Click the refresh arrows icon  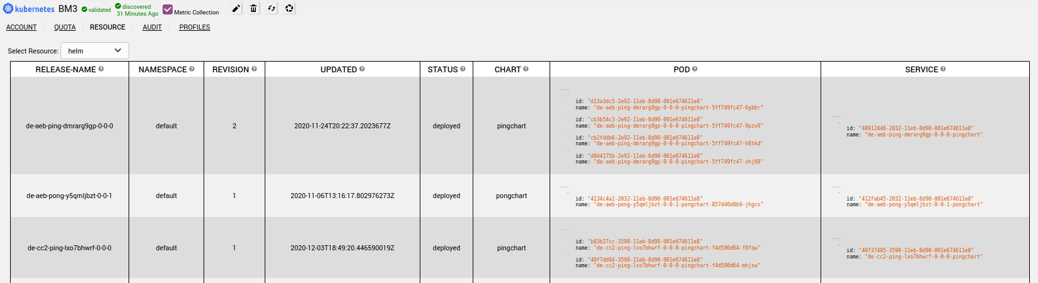(x=272, y=9)
